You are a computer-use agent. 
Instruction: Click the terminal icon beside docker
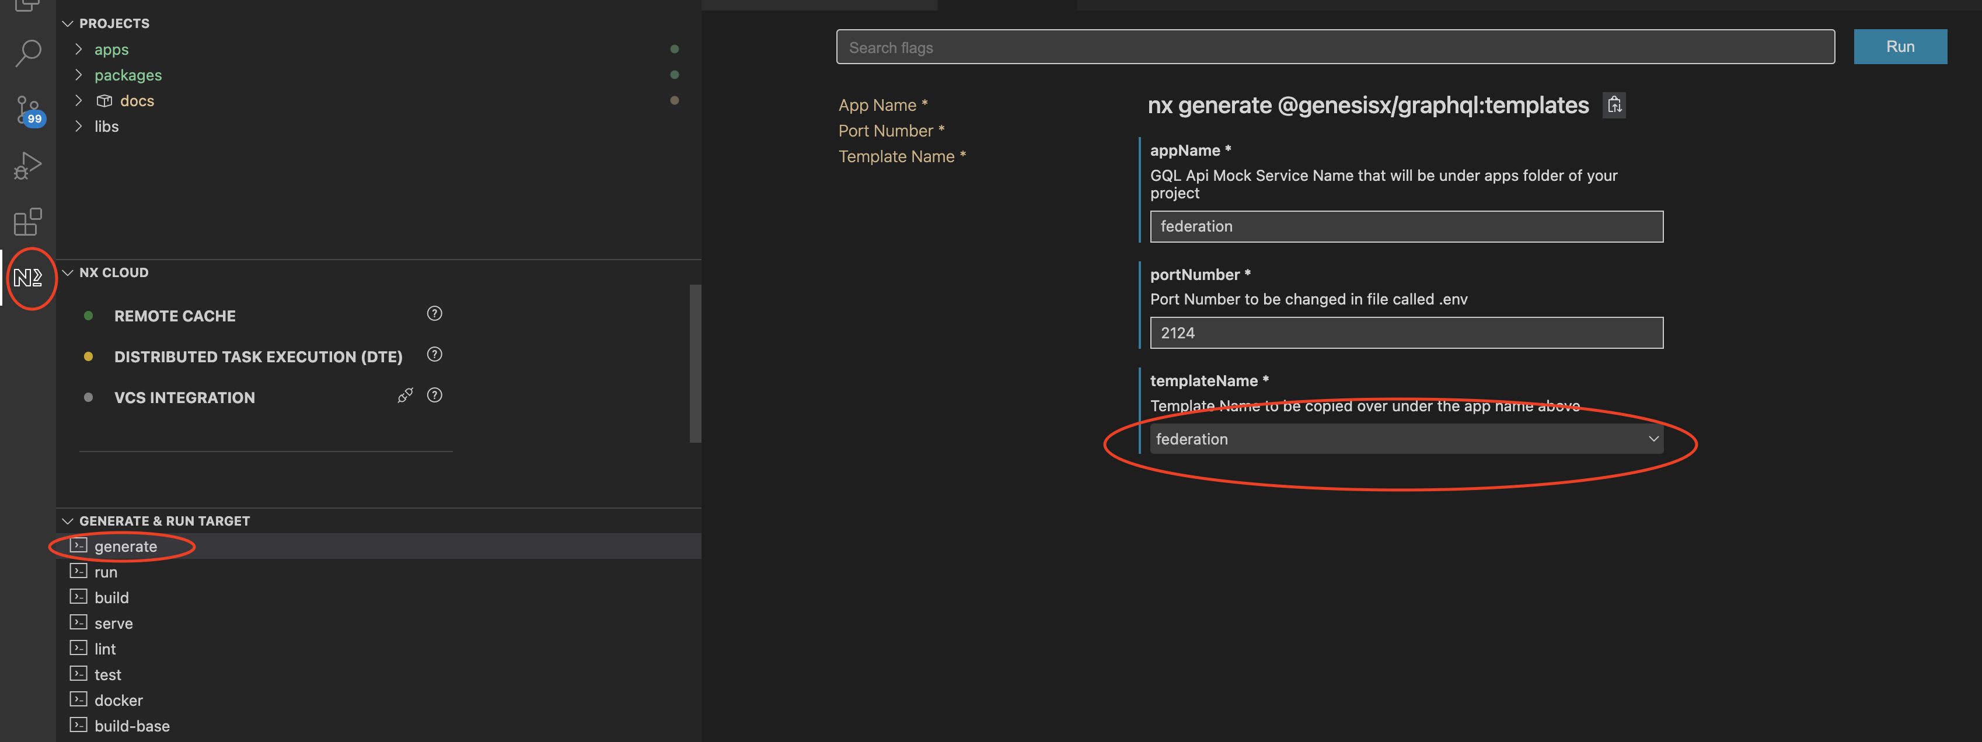pos(78,698)
